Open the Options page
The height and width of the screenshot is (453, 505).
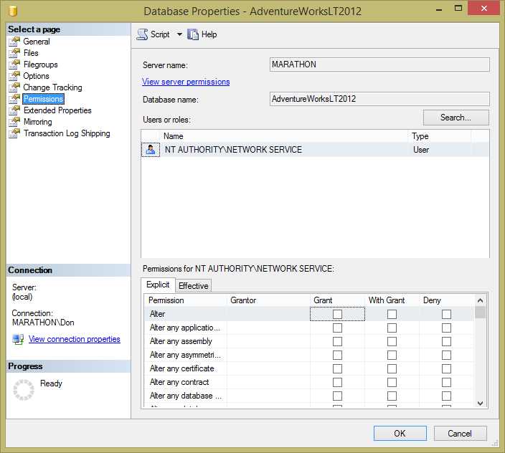tap(36, 76)
